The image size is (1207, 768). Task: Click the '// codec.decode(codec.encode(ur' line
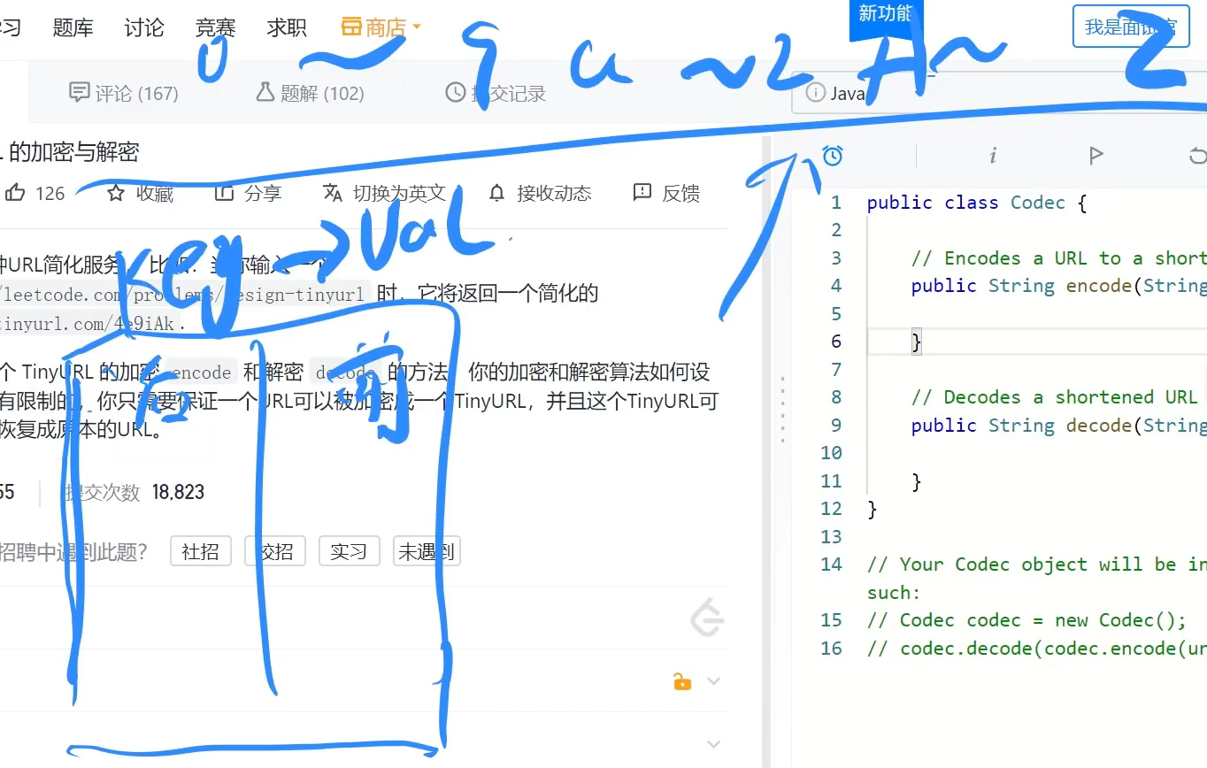(x=1037, y=649)
